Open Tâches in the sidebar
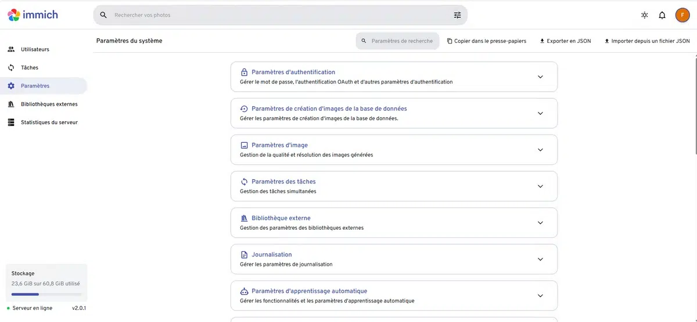 (x=44, y=68)
